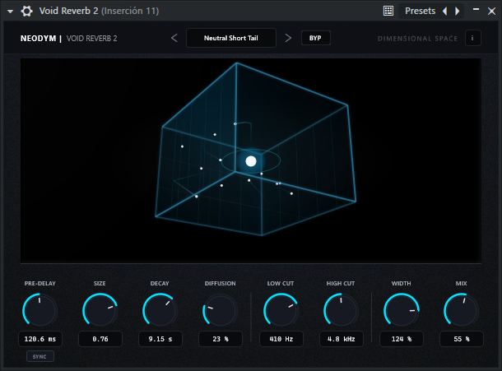This screenshot has height=371, width=502.
Task: Open the info button
Action: point(472,38)
